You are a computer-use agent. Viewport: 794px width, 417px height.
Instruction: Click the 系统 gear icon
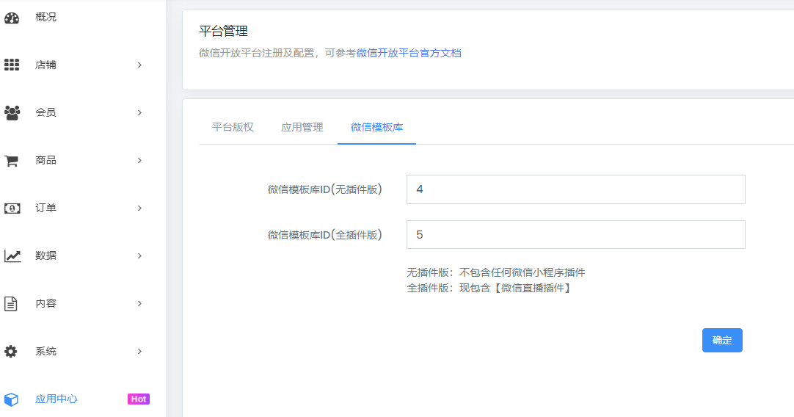click(10, 351)
